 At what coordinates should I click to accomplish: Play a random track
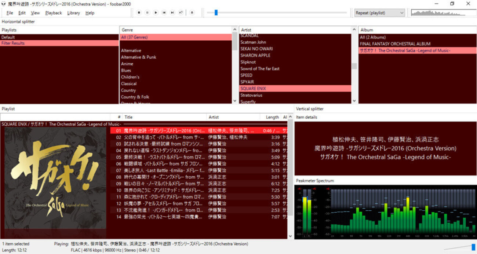181,12
